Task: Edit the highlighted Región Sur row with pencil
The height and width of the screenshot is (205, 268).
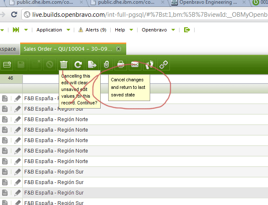Action: (x=18, y=193)
